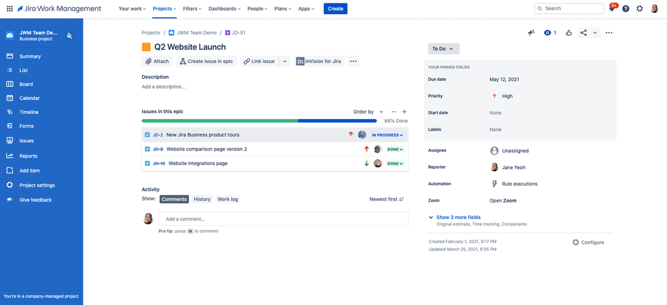Click the checkbox icon for JD-8

click(x=147, y=149)
